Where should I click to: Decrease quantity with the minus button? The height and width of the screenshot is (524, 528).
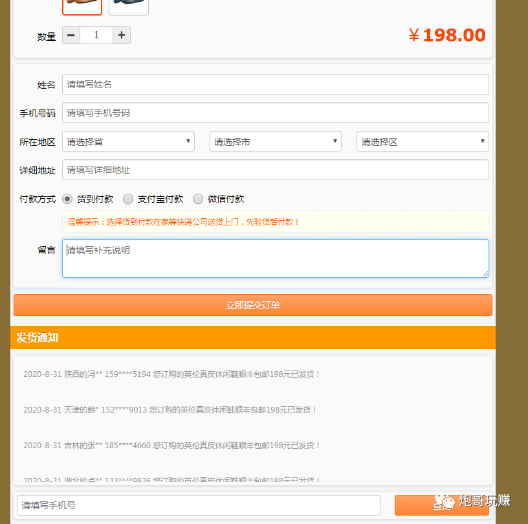[x=71, y=35]
